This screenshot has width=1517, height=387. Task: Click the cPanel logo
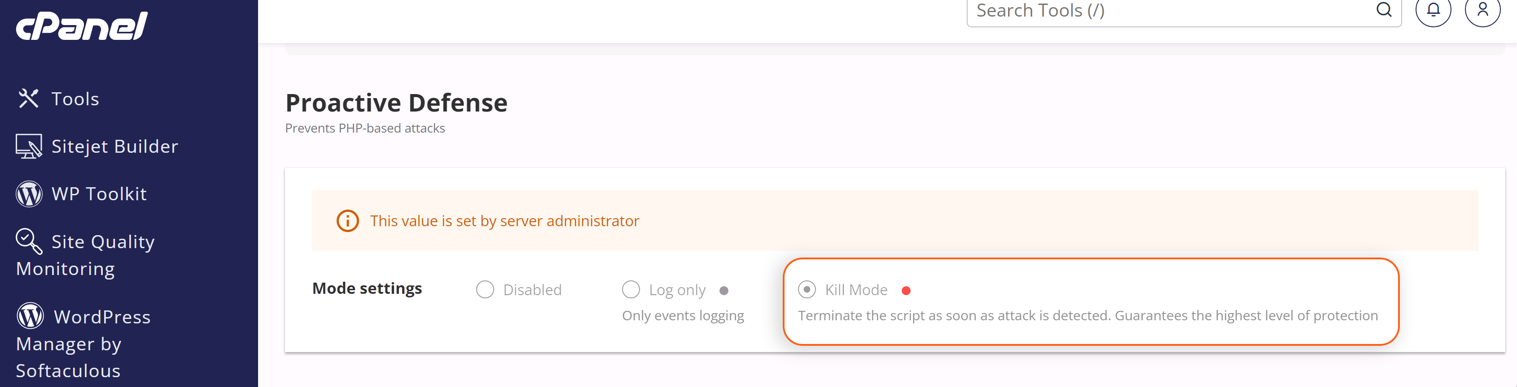[82, 26]
